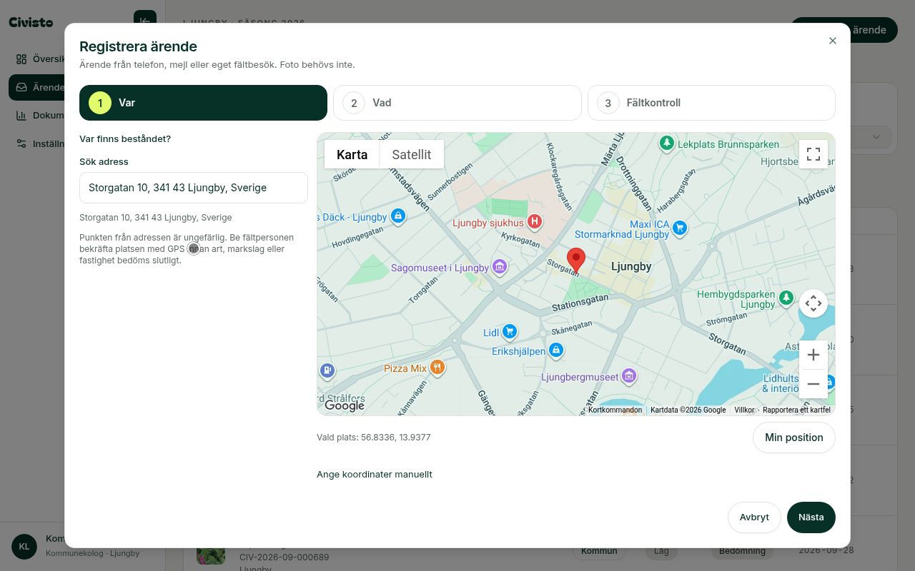The image size is (915, 571).
Task: Click the Ljungbergmuseet museum marker
Action: pos(629,375)
